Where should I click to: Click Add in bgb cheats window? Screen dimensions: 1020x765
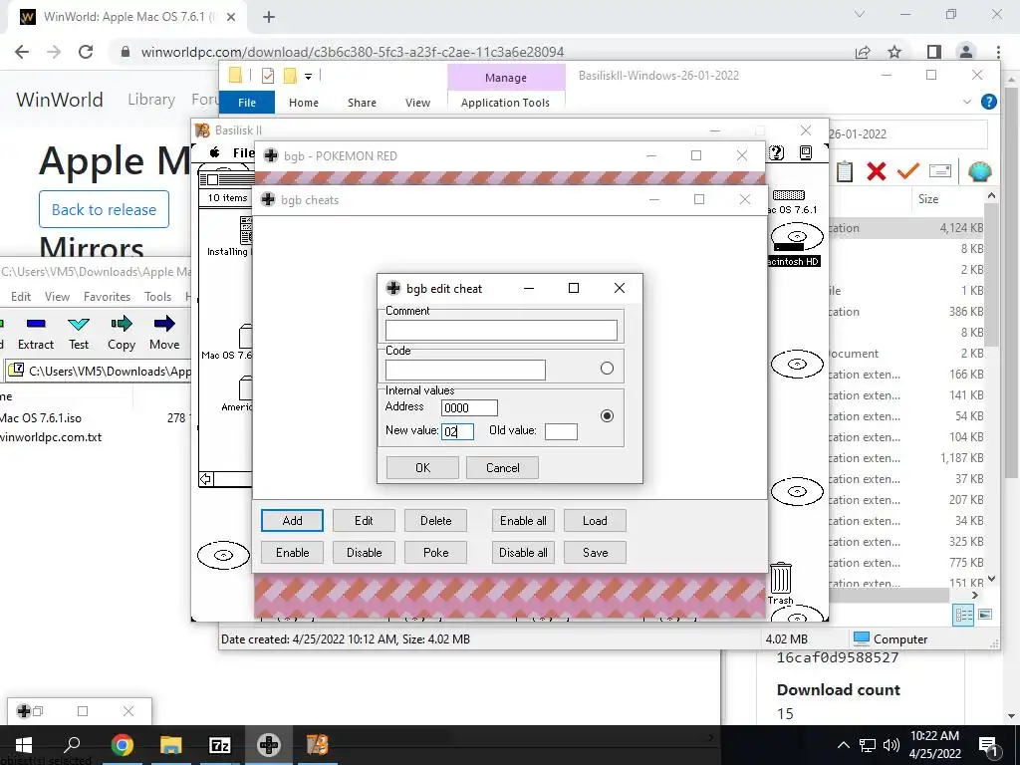point(292,520)
